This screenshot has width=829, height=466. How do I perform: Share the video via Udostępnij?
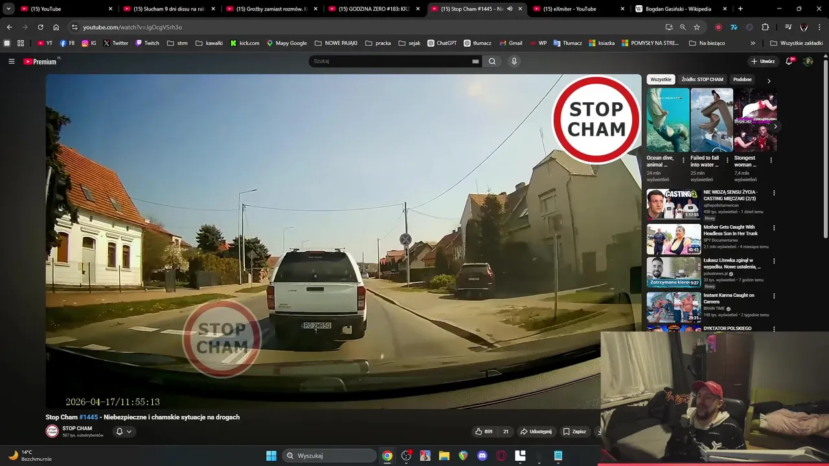point(536,432)
